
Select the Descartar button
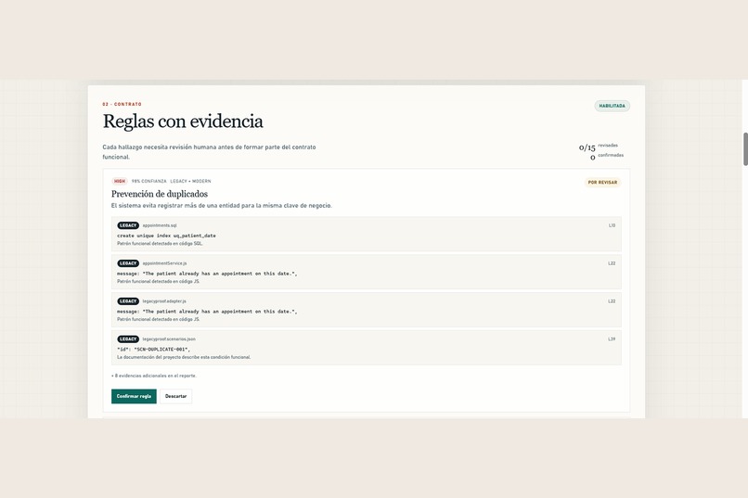click(x=175, y=396)
